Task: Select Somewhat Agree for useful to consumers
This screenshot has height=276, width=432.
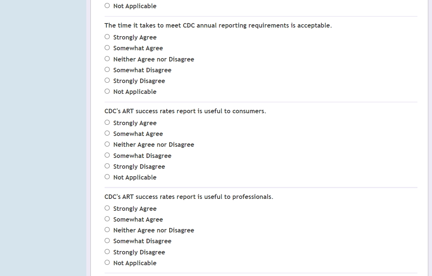Action: pyautogui.click(x=107, y=133)
